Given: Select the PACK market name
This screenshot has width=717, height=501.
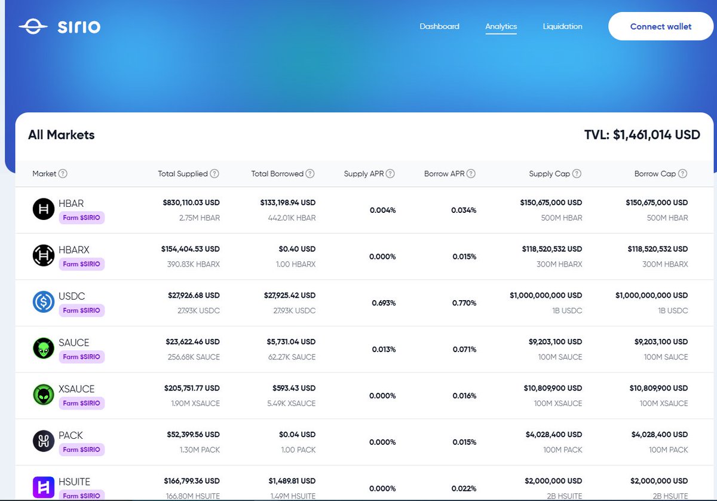Looking at the screenshot, I should pyautogui.click(x=71, y=435).
